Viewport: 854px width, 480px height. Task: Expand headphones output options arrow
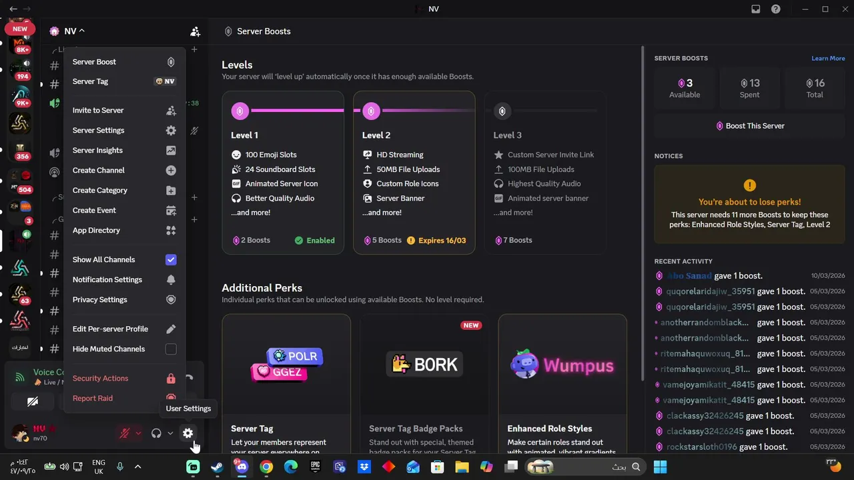point(170,433)
